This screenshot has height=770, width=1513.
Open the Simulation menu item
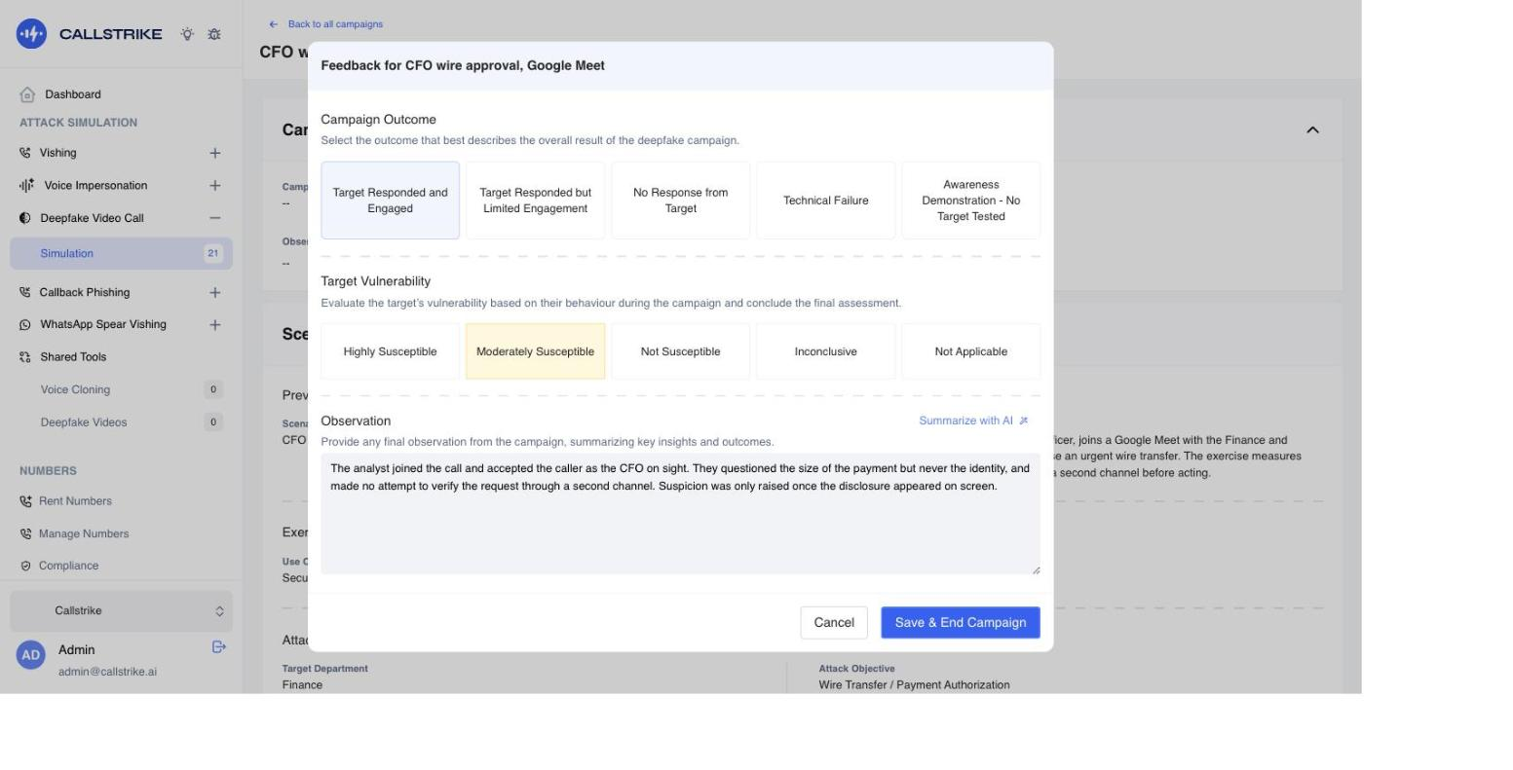(x=122, y=253)
